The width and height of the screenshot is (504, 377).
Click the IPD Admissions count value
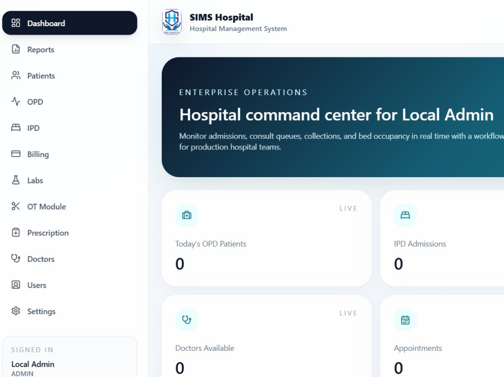[398, 264]
